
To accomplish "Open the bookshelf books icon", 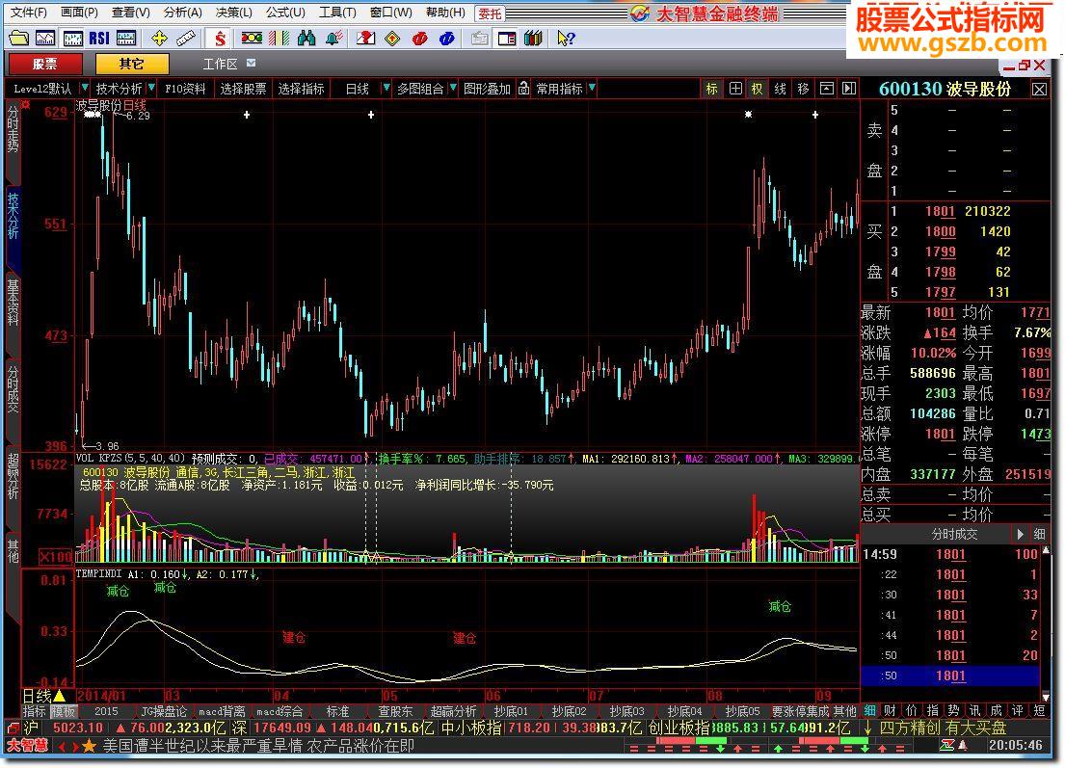I will pyautogui.click(x=533, y=39).
